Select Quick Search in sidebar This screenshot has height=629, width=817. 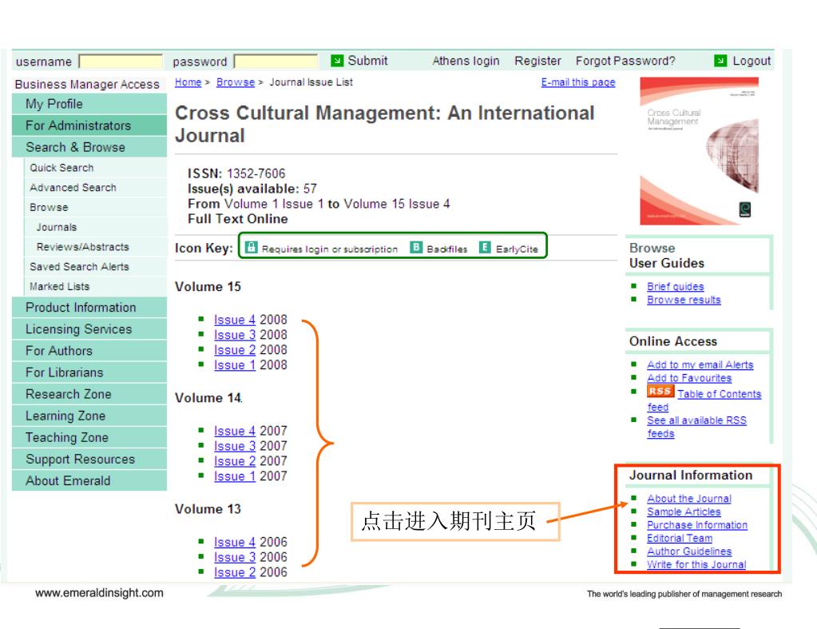click(x=95, y=168)
